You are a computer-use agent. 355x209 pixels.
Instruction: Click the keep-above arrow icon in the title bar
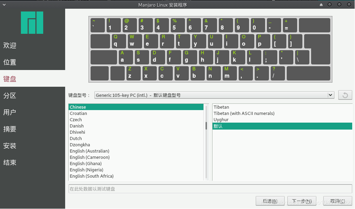pos(321,5)
